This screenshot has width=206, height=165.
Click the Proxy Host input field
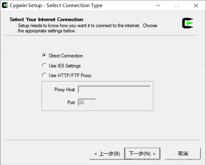point(114,90)
